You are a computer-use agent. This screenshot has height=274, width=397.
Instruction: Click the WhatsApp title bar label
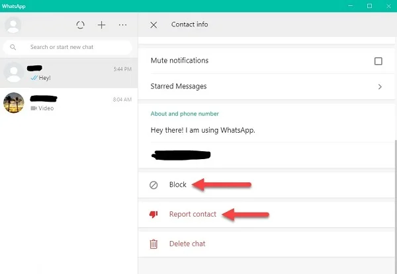coord(13,6)
